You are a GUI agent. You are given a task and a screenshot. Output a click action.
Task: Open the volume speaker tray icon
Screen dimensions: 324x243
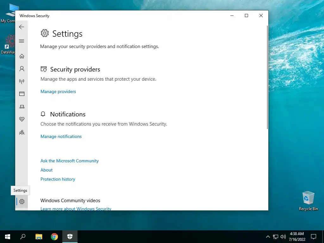[283, 237]
